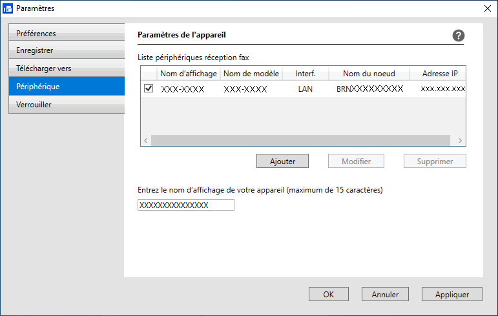Image resolution: width=498 pixels, height=316 pixels.
Task: Click the Nom du noeud column header
Action: click(369, 74)
